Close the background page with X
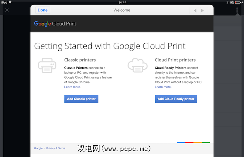 pos(7,10)
